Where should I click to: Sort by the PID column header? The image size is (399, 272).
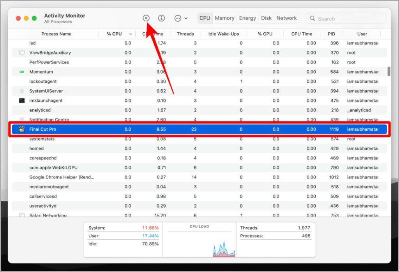point(331,34)
